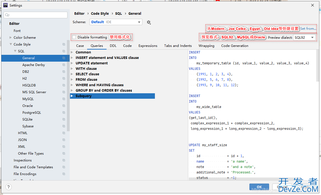
Task: Click the scheme settings gear icon
Action: [x=149, y=22]
